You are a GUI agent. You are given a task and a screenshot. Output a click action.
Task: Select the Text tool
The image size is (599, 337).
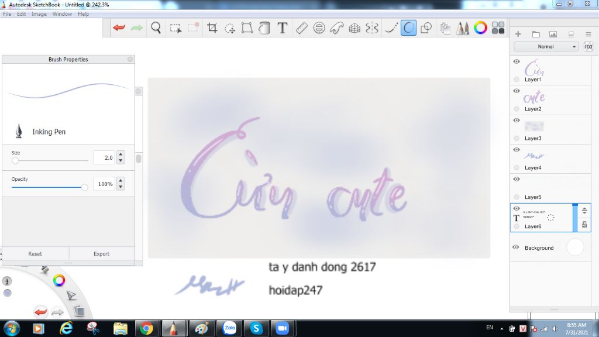pyautogui.click(x=282, y=27)
